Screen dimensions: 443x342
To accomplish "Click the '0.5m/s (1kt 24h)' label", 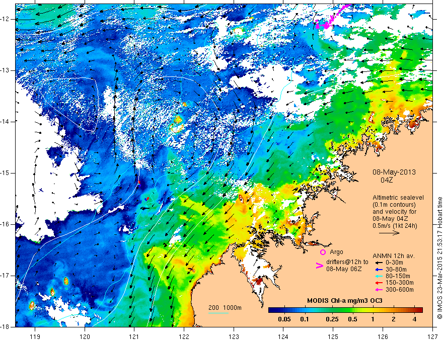I will tap(395, 226).
